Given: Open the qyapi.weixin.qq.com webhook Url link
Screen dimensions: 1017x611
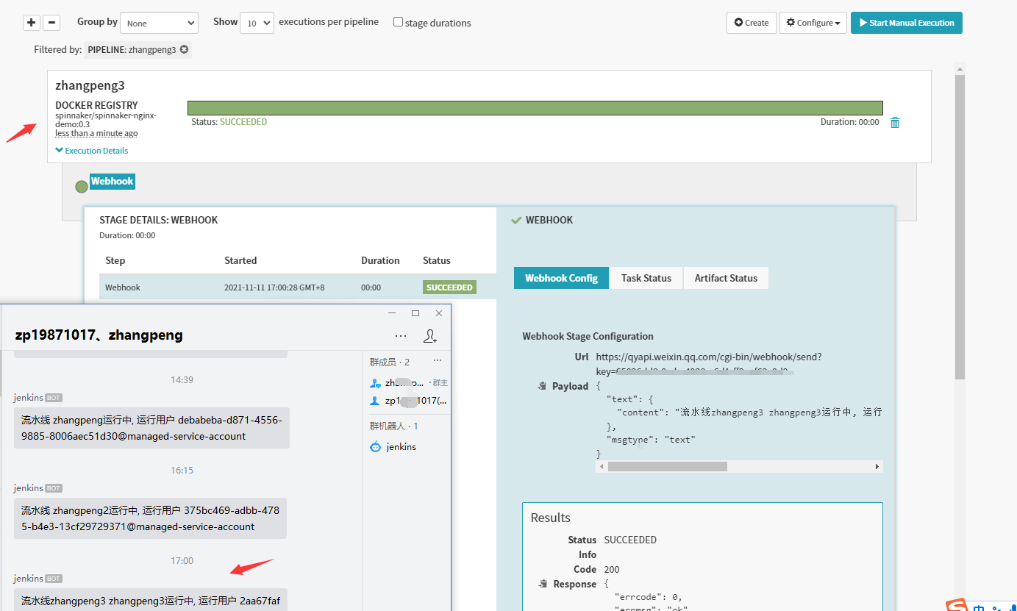Looking at the screenshot, I should click(x=709, y=364).
